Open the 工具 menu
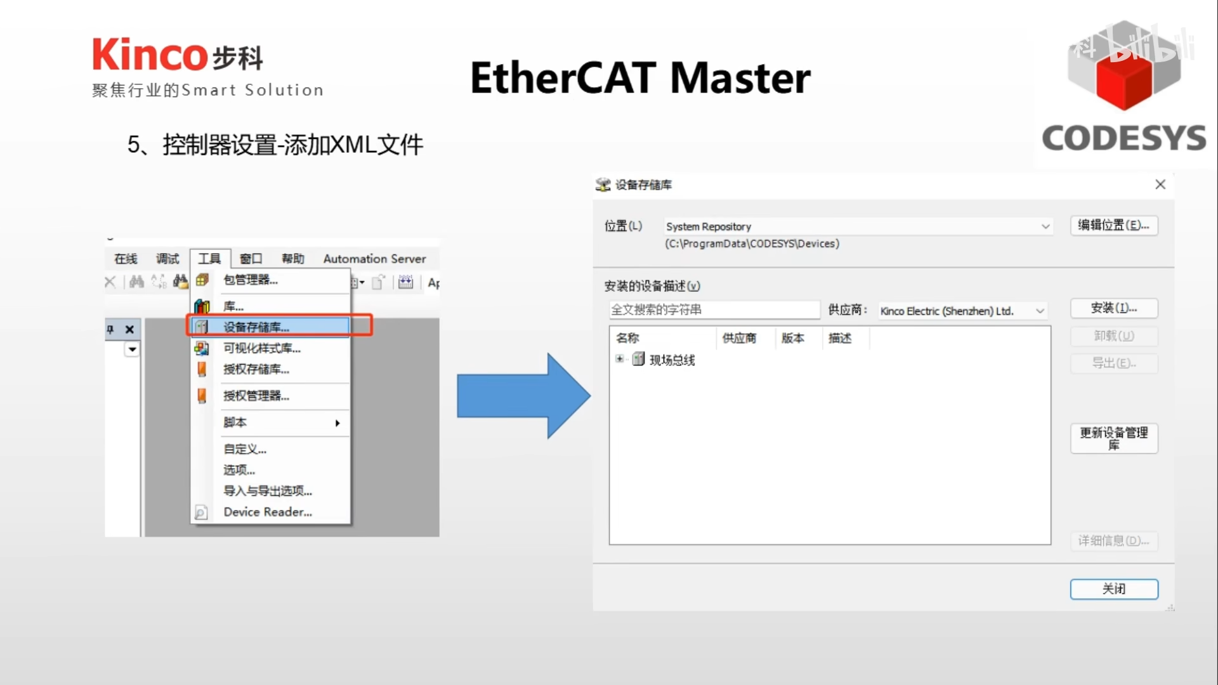Screen dimensions: 1218x685 point(210,259)
